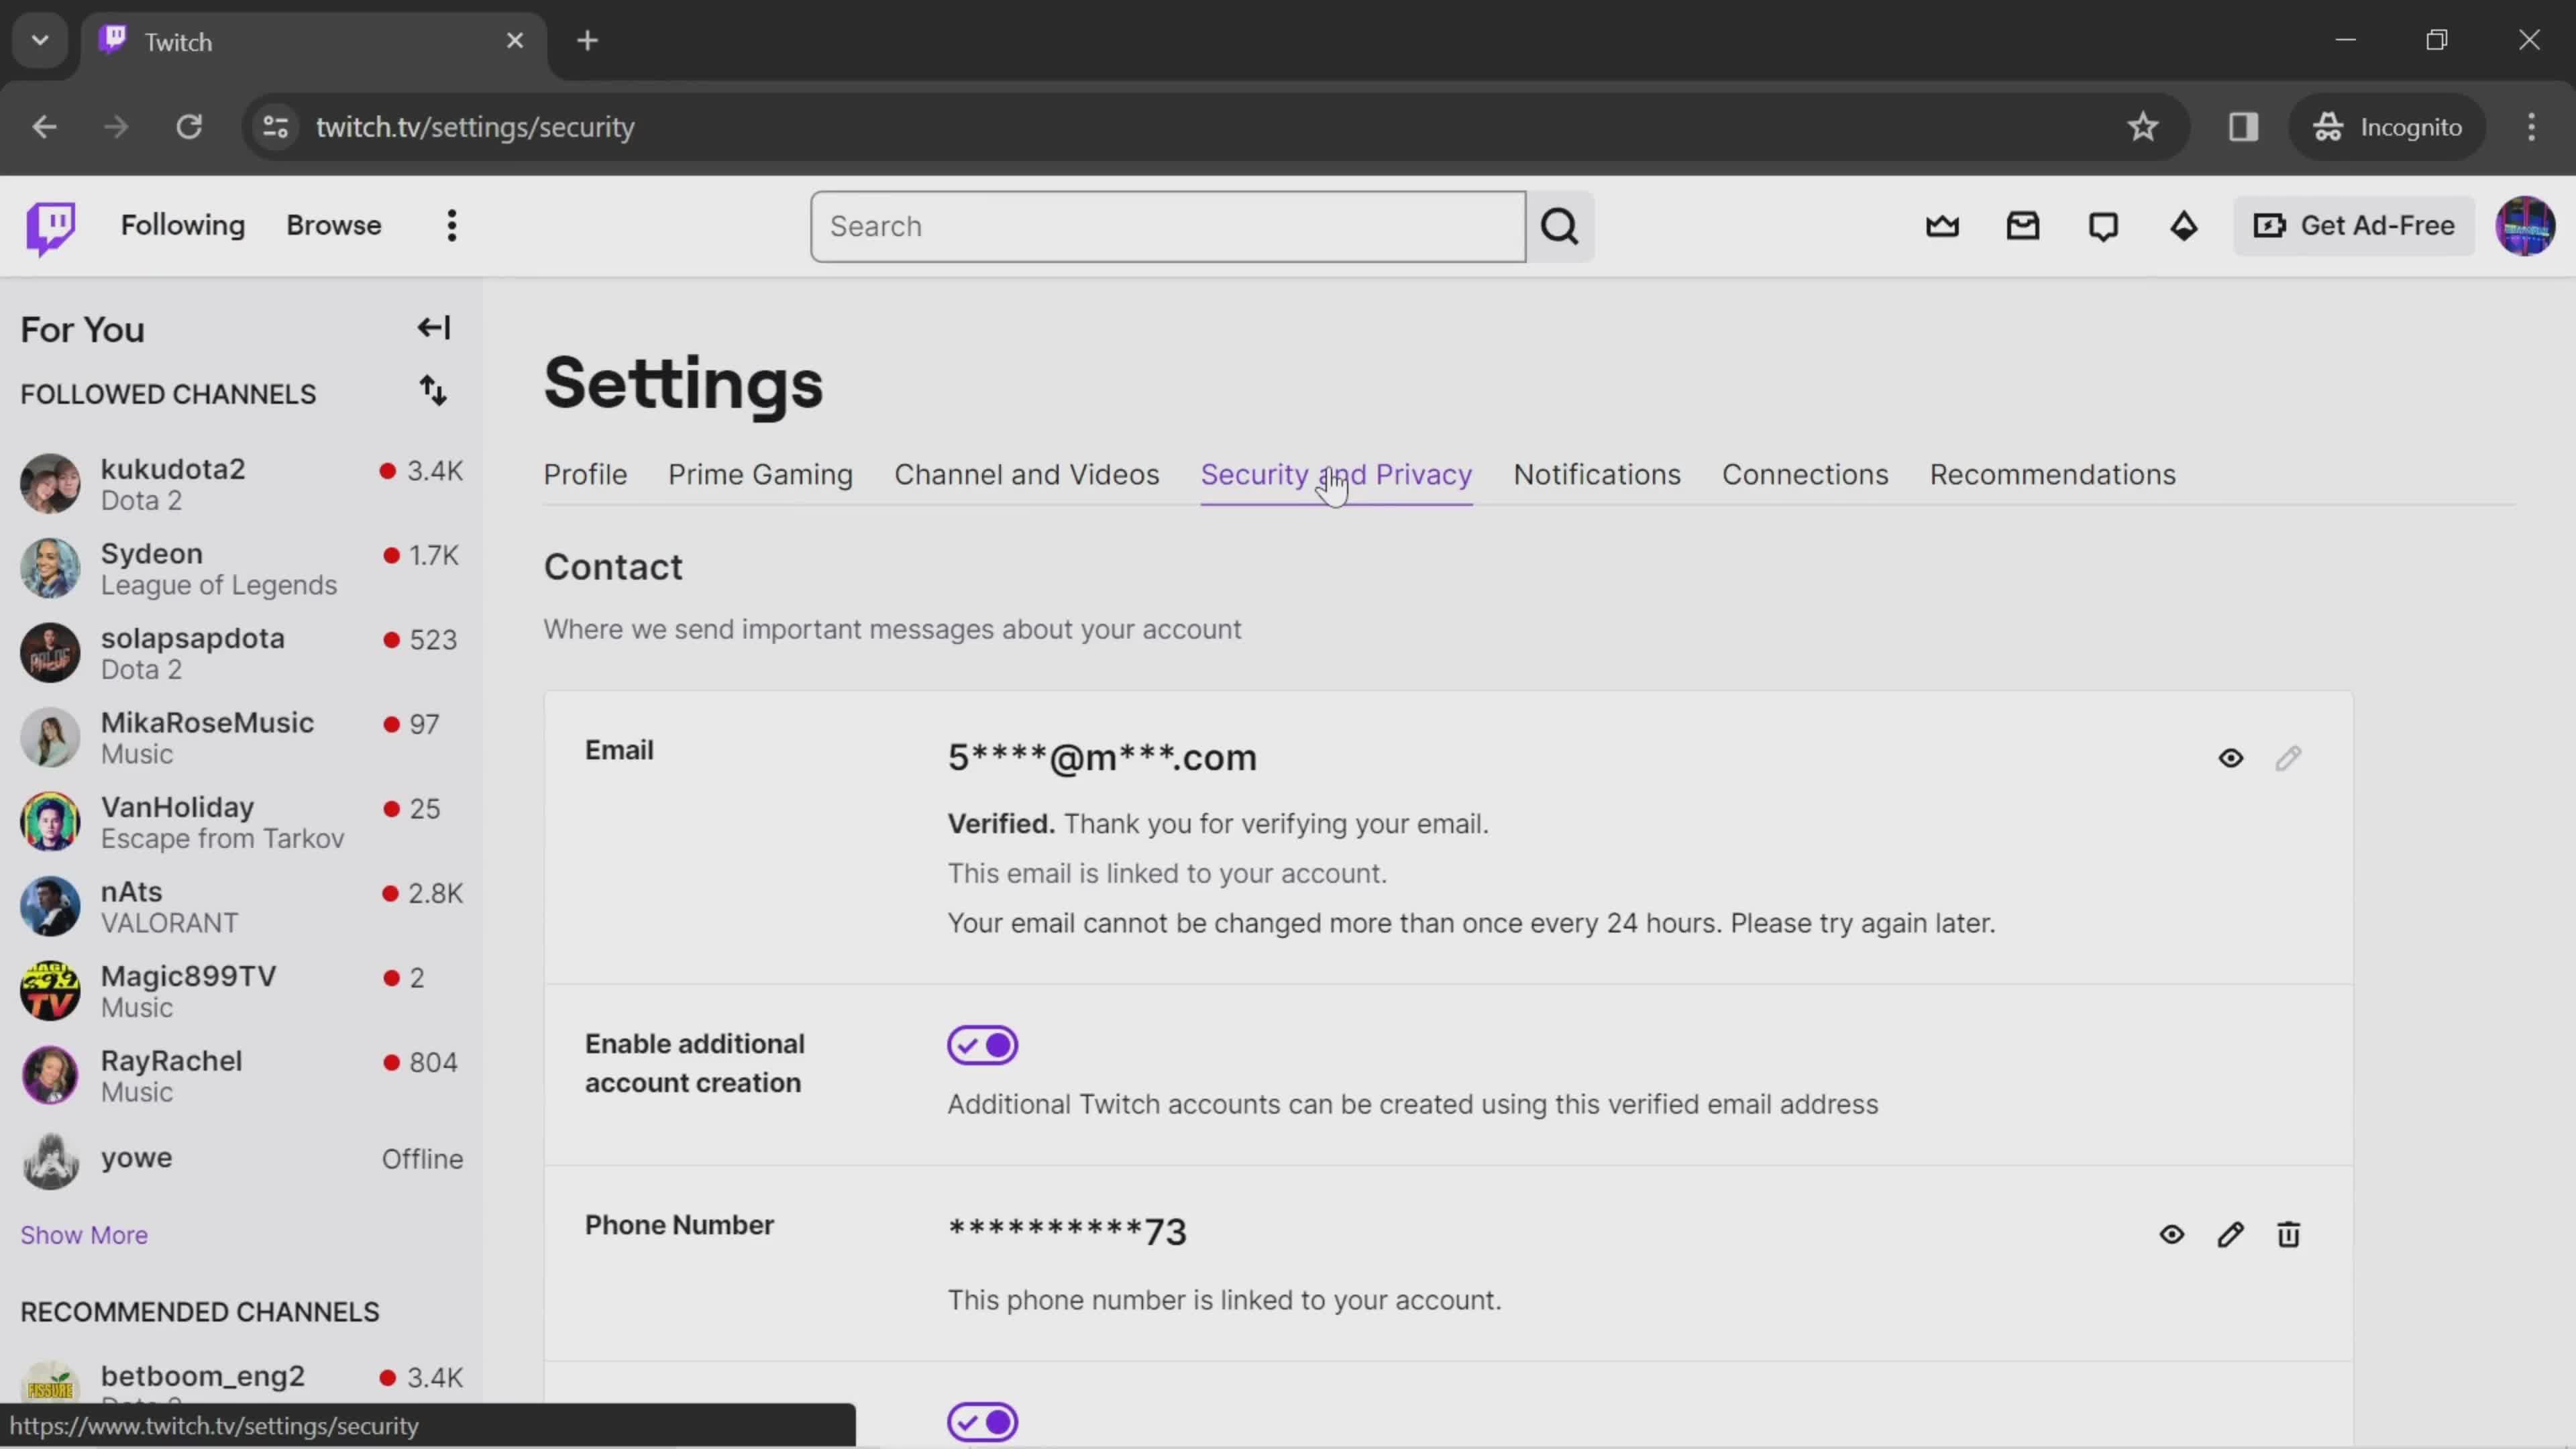The height and width of the screenshot is (1449, 2576).
Task: Click the search magnifier button
Action: [x=1560, y=227]
